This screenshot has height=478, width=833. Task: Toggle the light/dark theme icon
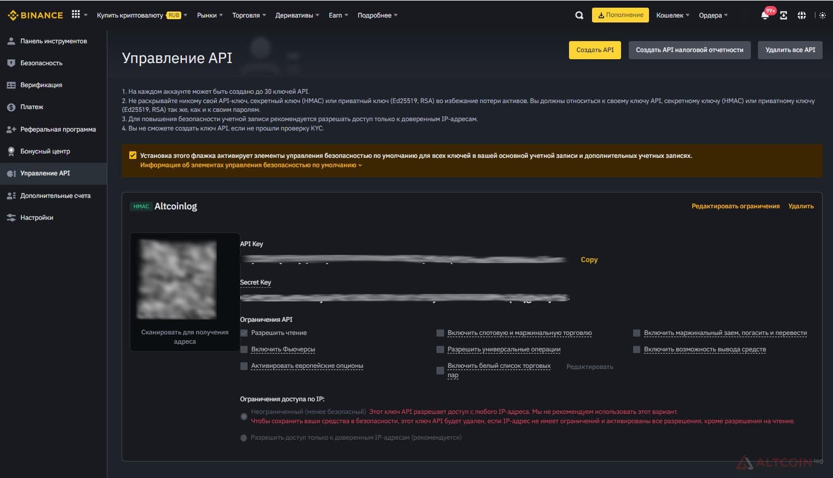tap(823, 15)
